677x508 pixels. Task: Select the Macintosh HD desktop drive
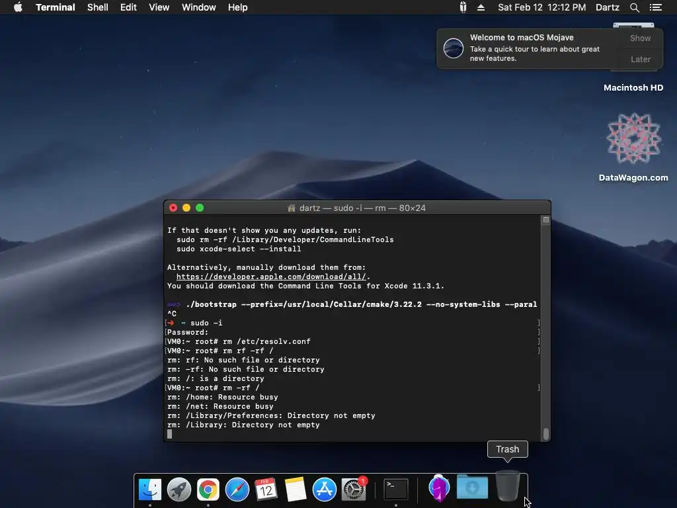633,87
